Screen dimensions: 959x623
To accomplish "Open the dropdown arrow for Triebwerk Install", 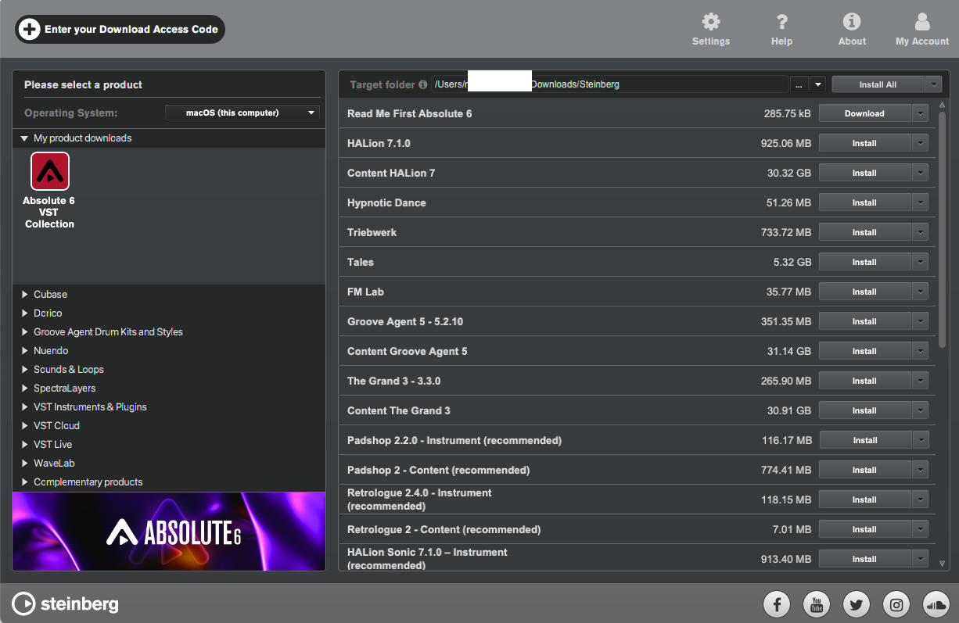I will point(920,232).
